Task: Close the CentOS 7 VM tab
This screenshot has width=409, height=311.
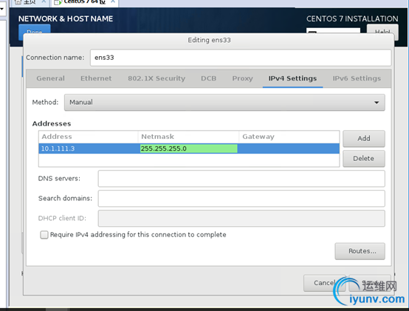Action: click(113, 1)
